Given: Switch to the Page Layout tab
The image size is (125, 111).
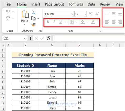Looking at the screenshot, I should click(54, 4).
